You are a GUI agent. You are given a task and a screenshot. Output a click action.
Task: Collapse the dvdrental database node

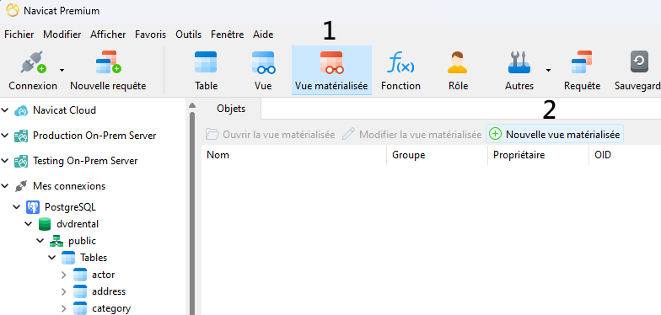[x=29, y=224]
